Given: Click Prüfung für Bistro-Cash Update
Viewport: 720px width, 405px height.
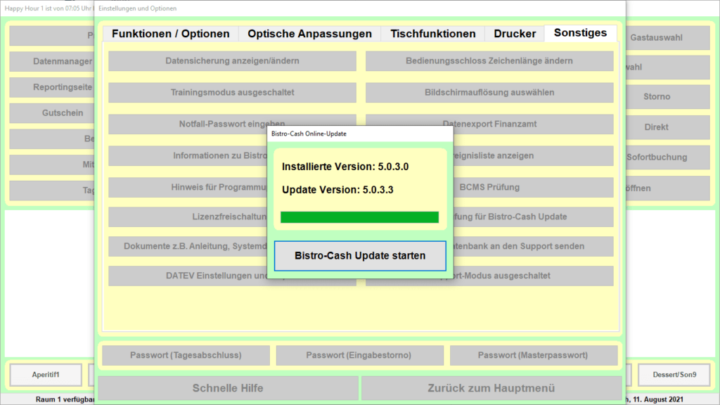Looking at the screenshot, I should 533,217.
